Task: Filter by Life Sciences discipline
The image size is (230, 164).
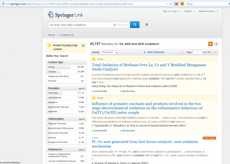Action: click(66, 97)
